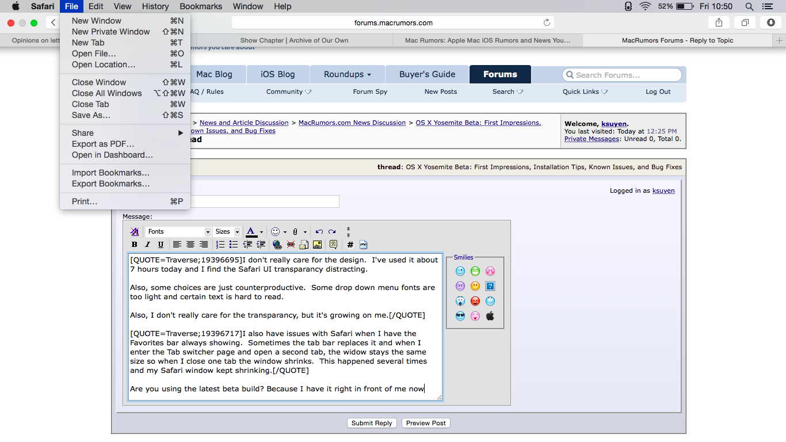
Task: Open the Private Messages link
Action: click(x=592, y=139)
